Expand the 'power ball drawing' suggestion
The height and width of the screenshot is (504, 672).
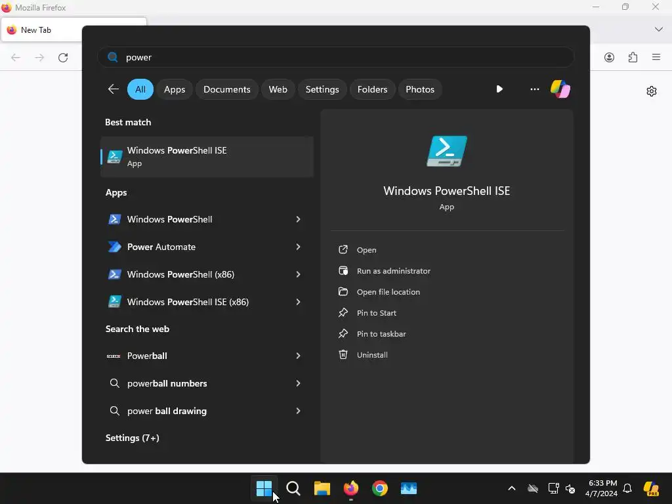[299, 411]
